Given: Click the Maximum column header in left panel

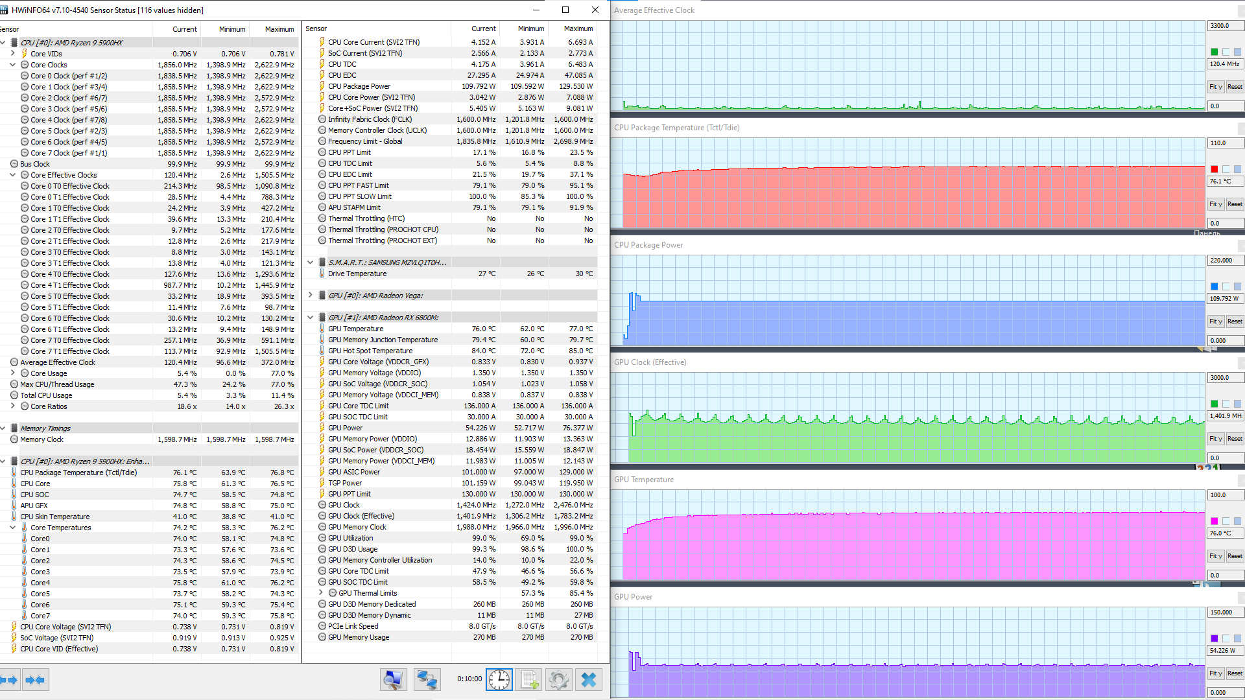Looking at the screenshot, I should (x=279, y=29).
